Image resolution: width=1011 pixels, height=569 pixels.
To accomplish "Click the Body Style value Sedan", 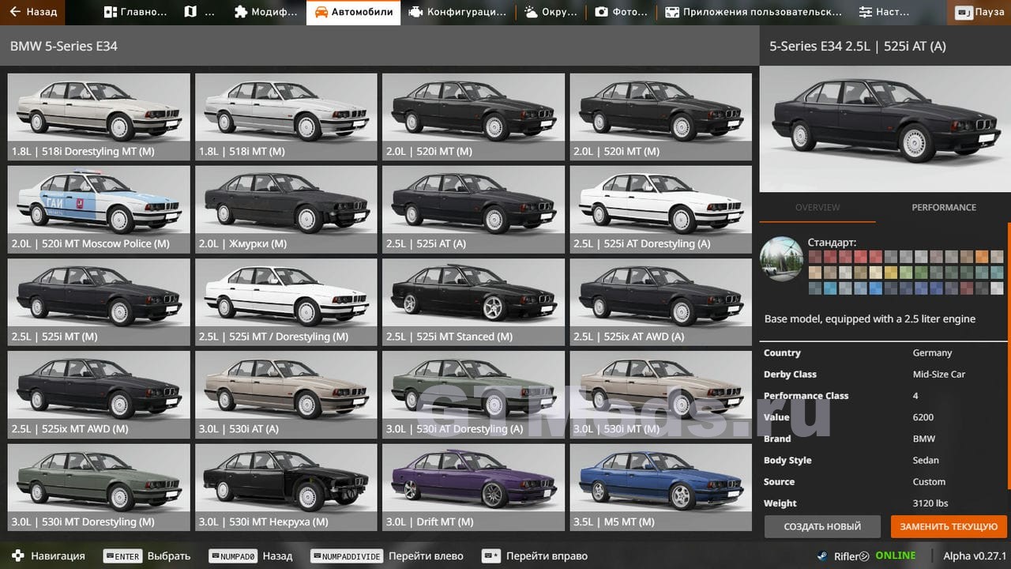I will click(x=926, y=460).
